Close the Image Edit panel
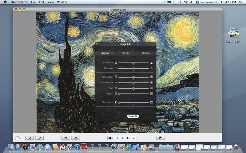The image size is (246, 153). 97,44
